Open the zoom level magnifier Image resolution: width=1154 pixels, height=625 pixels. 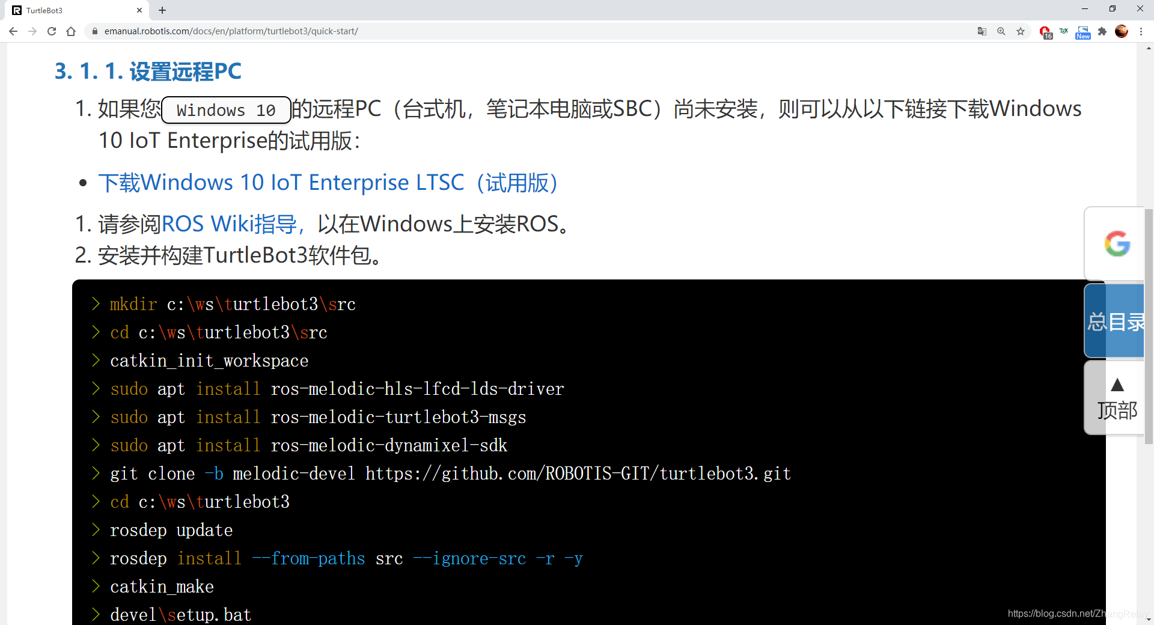[1001, 31]
